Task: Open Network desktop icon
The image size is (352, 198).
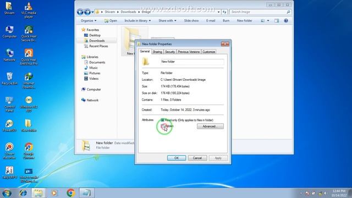Action: point(9,55)
